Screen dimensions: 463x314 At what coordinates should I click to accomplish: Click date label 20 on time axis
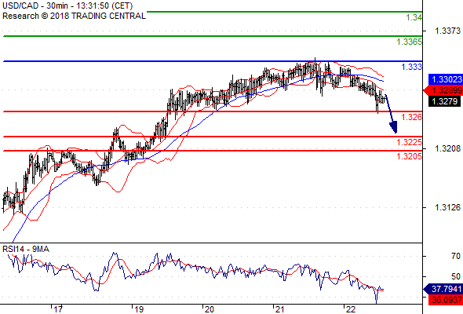click(x=209, y=309)
